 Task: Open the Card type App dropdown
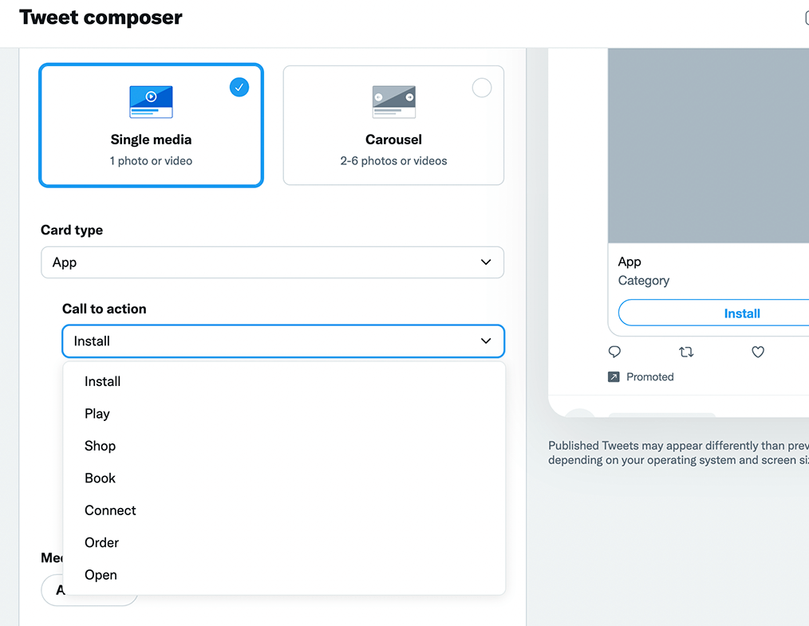click(x=272, y=262)
